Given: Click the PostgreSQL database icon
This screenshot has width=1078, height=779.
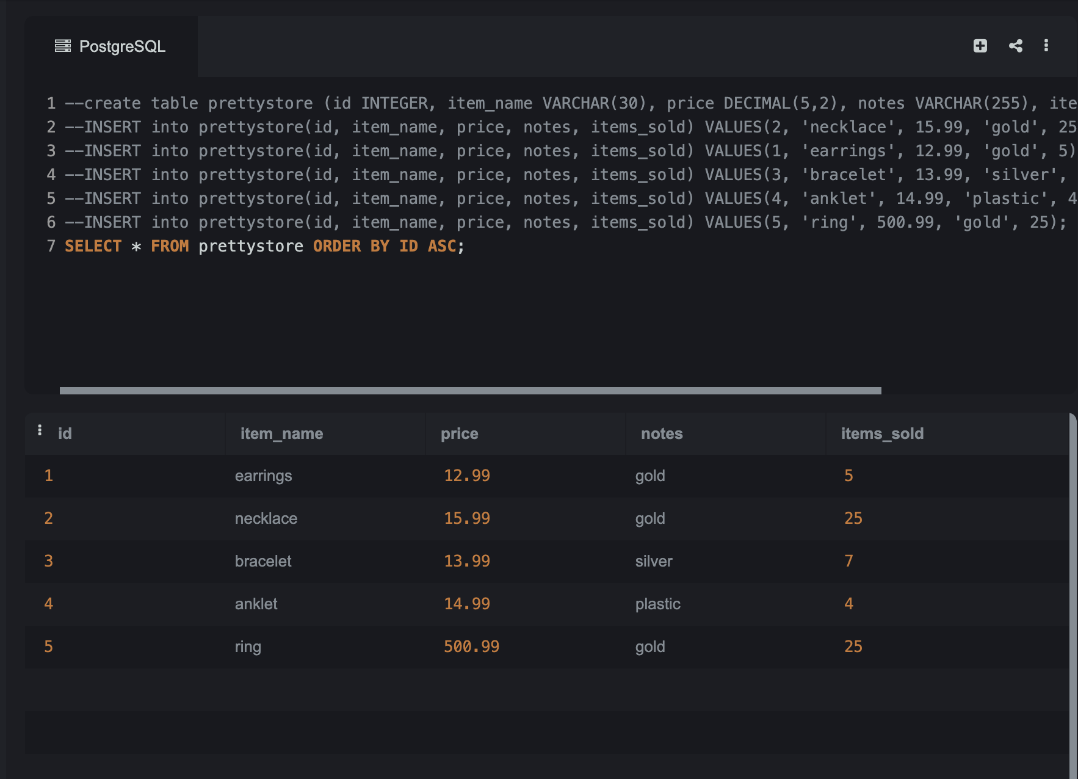Looking at the screenshot, I should pos(63,46).
